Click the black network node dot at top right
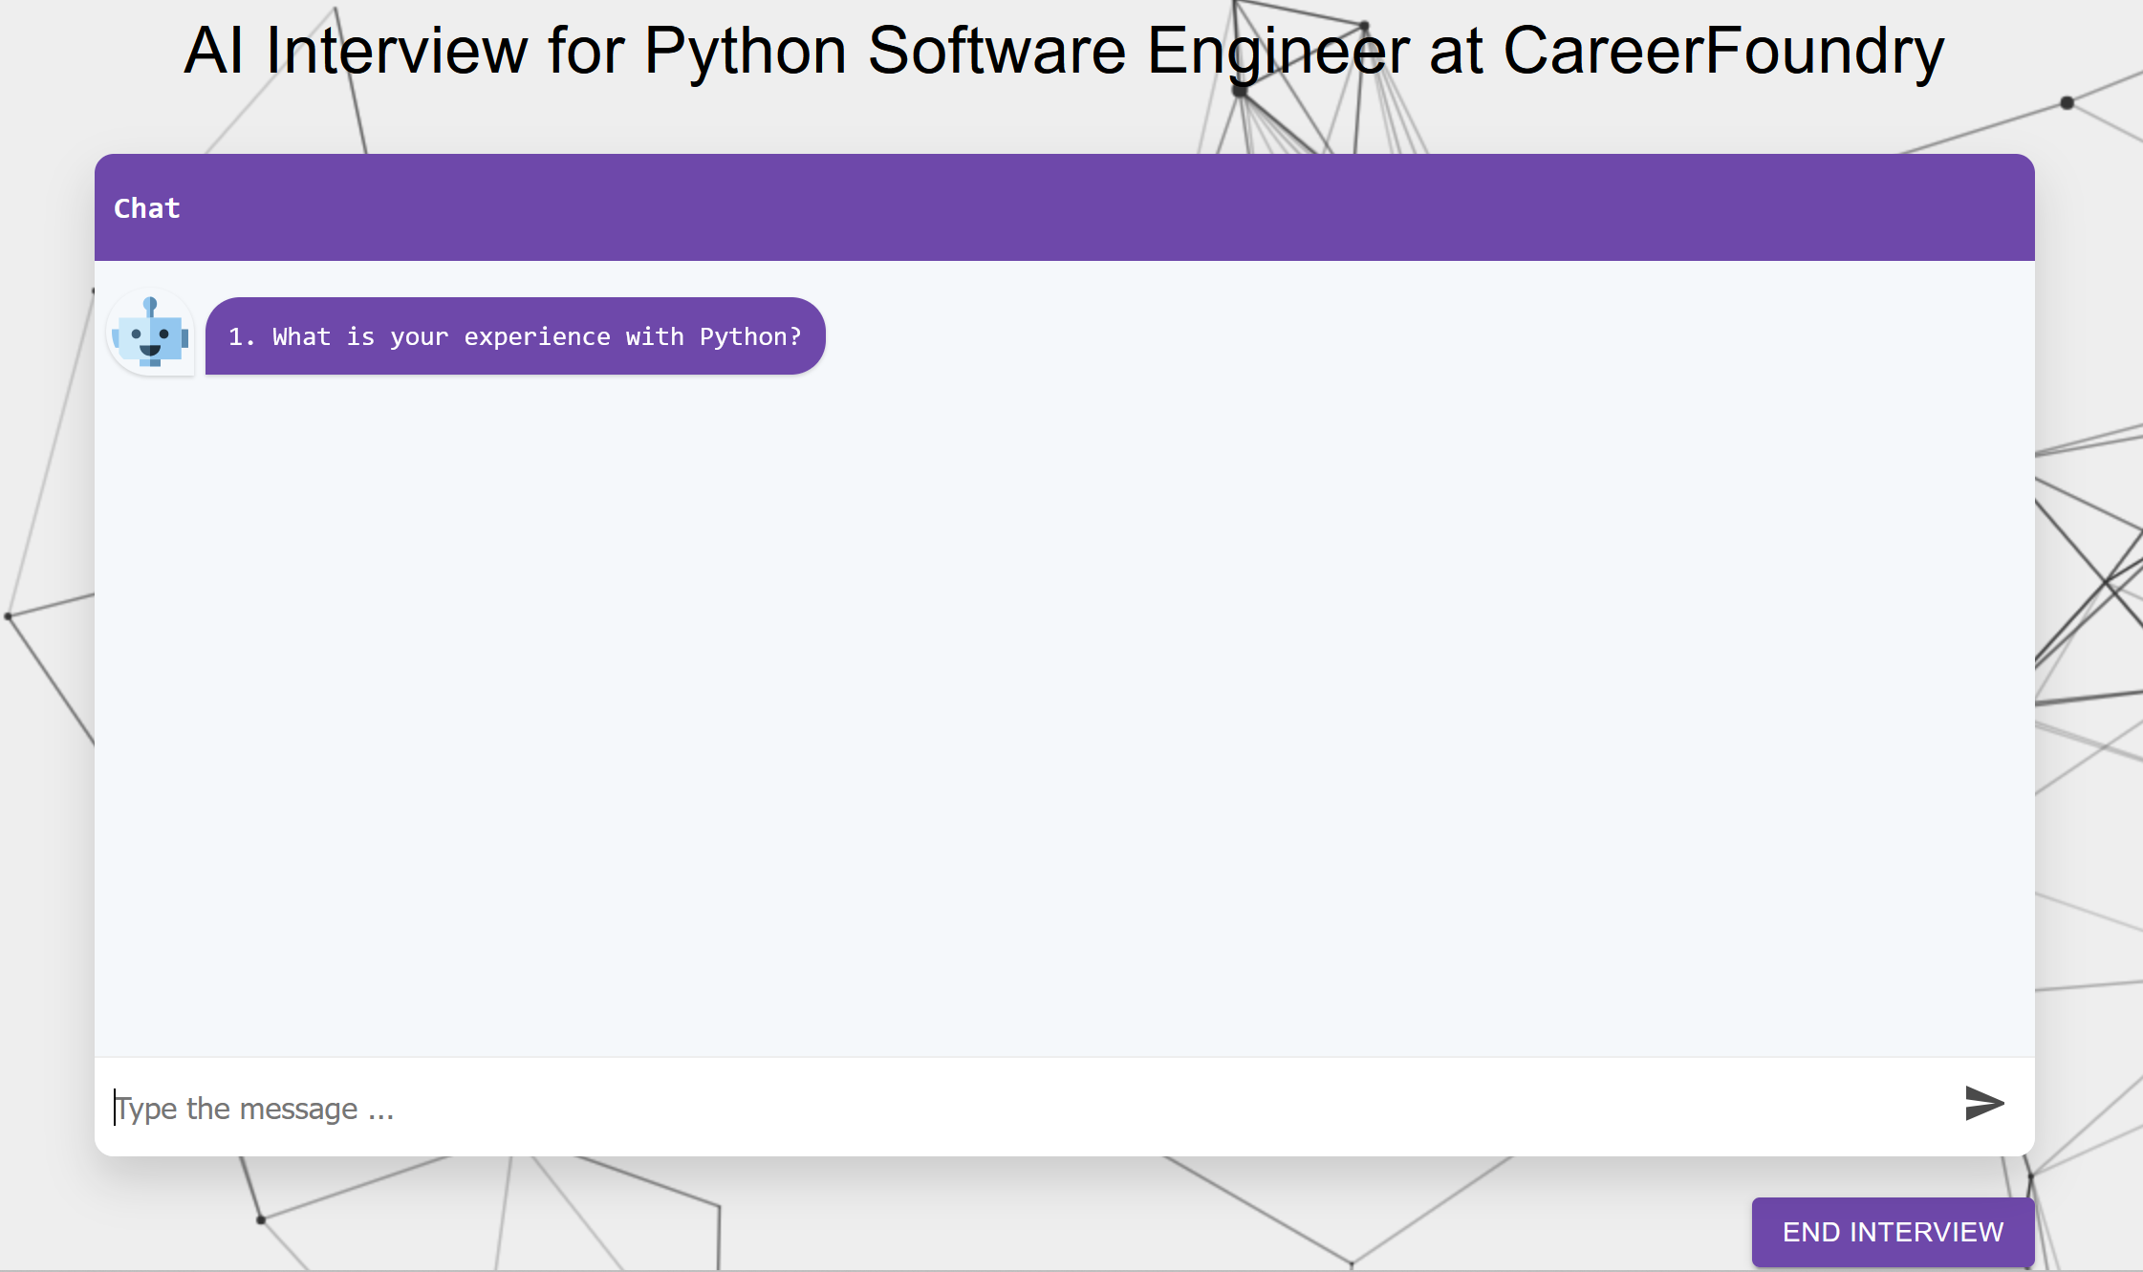This screenshot has width=2143, height=1272. (x=2067, y=102)
